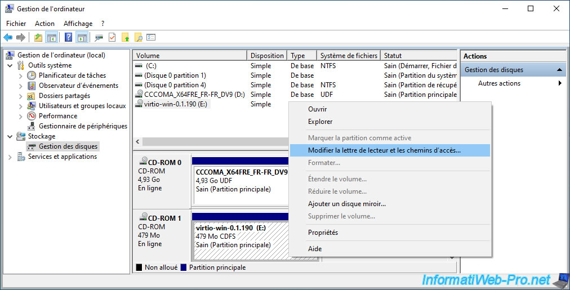
Task: Click the Services et applications icon
Action: point(21,157)
